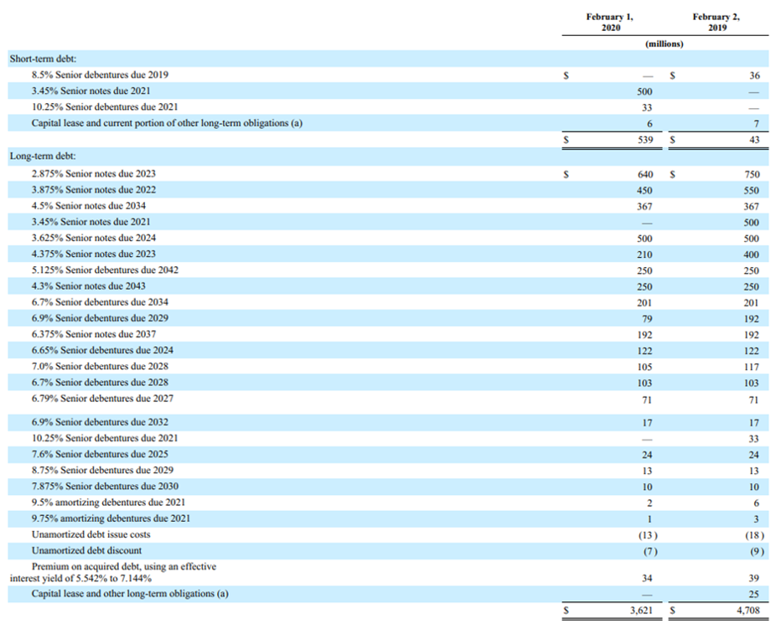Select value 25 for capital lease long-term obligations
This screenshot has width=781, height=629.
pos(753,594)
